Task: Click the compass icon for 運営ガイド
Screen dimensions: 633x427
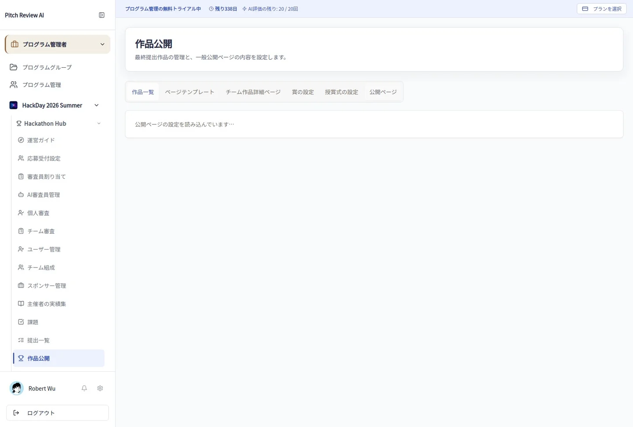Action: 21,140
